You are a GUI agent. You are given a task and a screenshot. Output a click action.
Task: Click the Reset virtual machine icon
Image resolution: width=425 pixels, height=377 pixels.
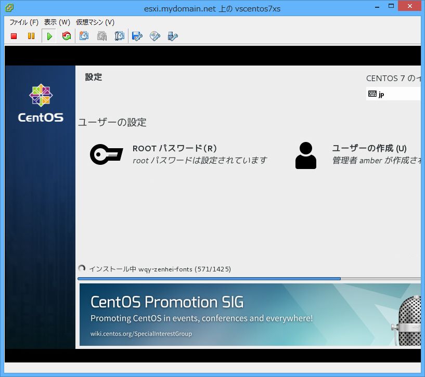tap(67, 36)
